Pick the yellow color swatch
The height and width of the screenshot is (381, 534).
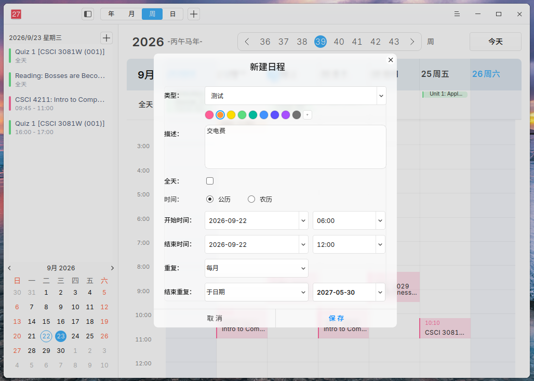(x=231, y=115)
